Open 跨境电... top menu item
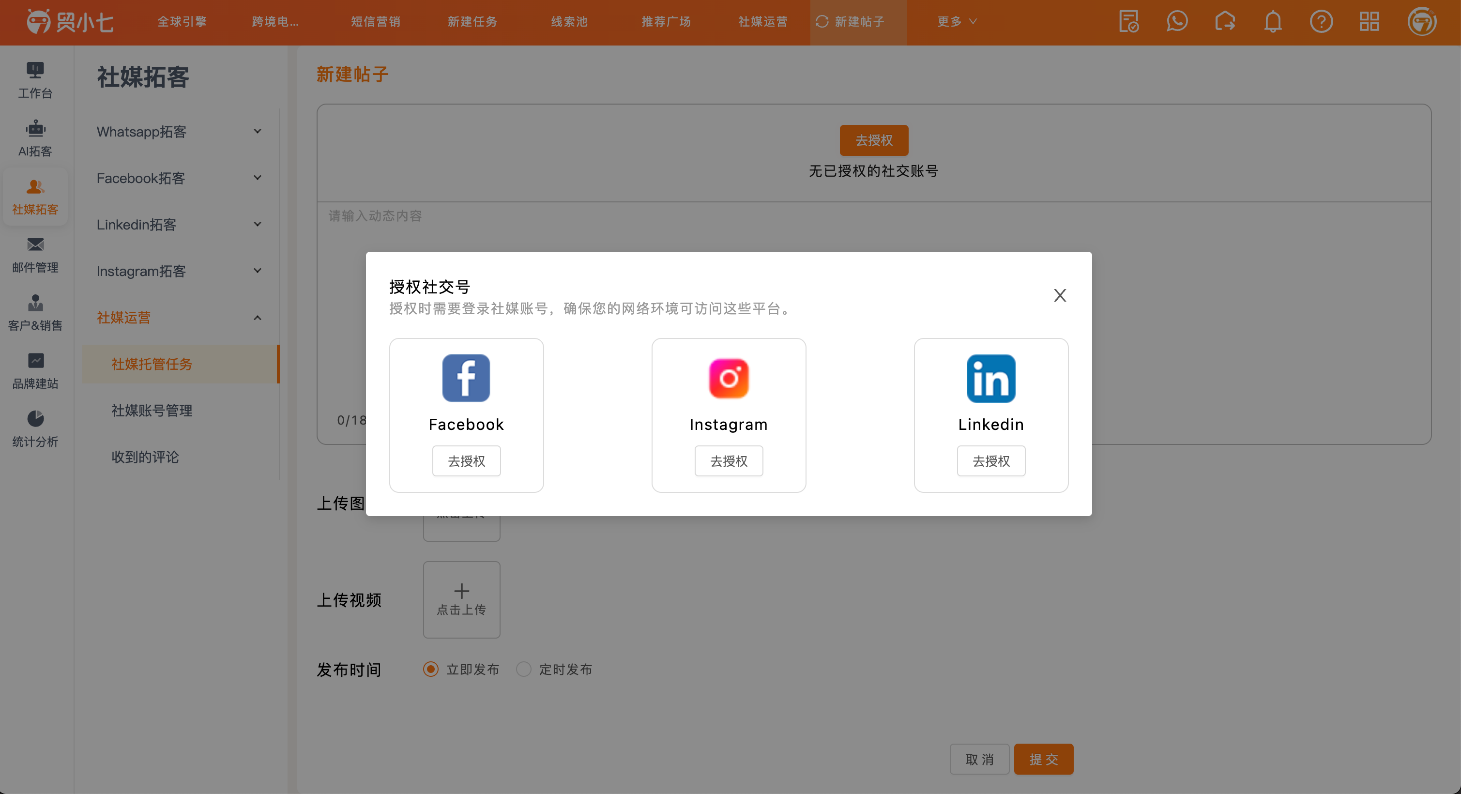This screenshot has height=794, width=1461. tap(275, 22)
